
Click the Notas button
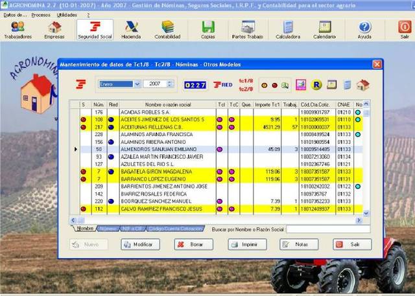pos(299,244)
